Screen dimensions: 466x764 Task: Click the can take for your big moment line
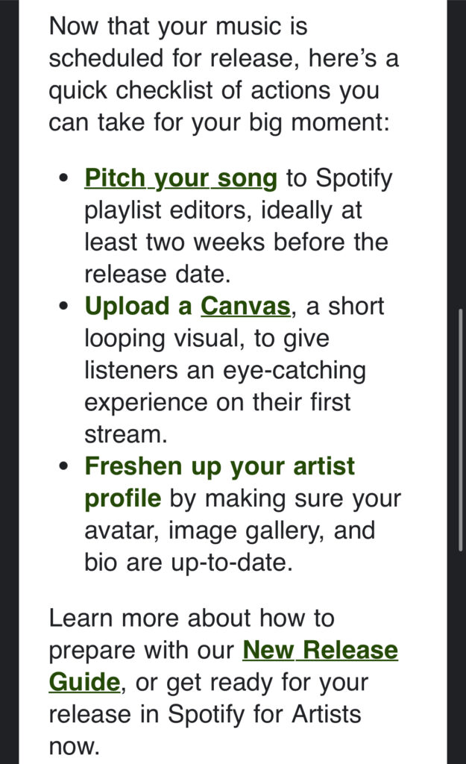click(219, 122)
